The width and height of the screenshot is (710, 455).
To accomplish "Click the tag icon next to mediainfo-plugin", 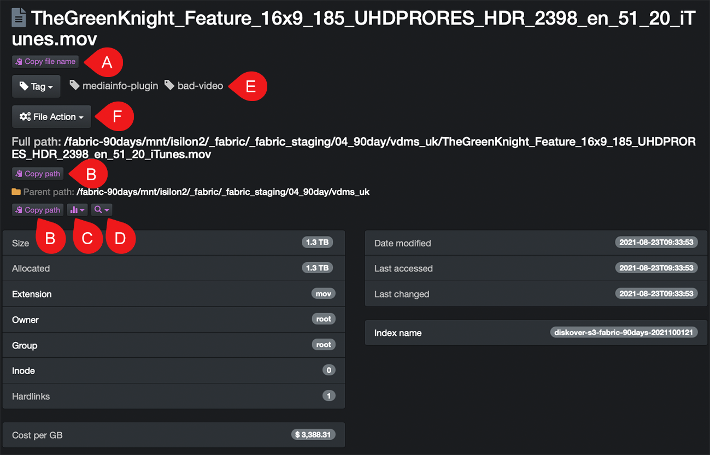I will [74, 85].
